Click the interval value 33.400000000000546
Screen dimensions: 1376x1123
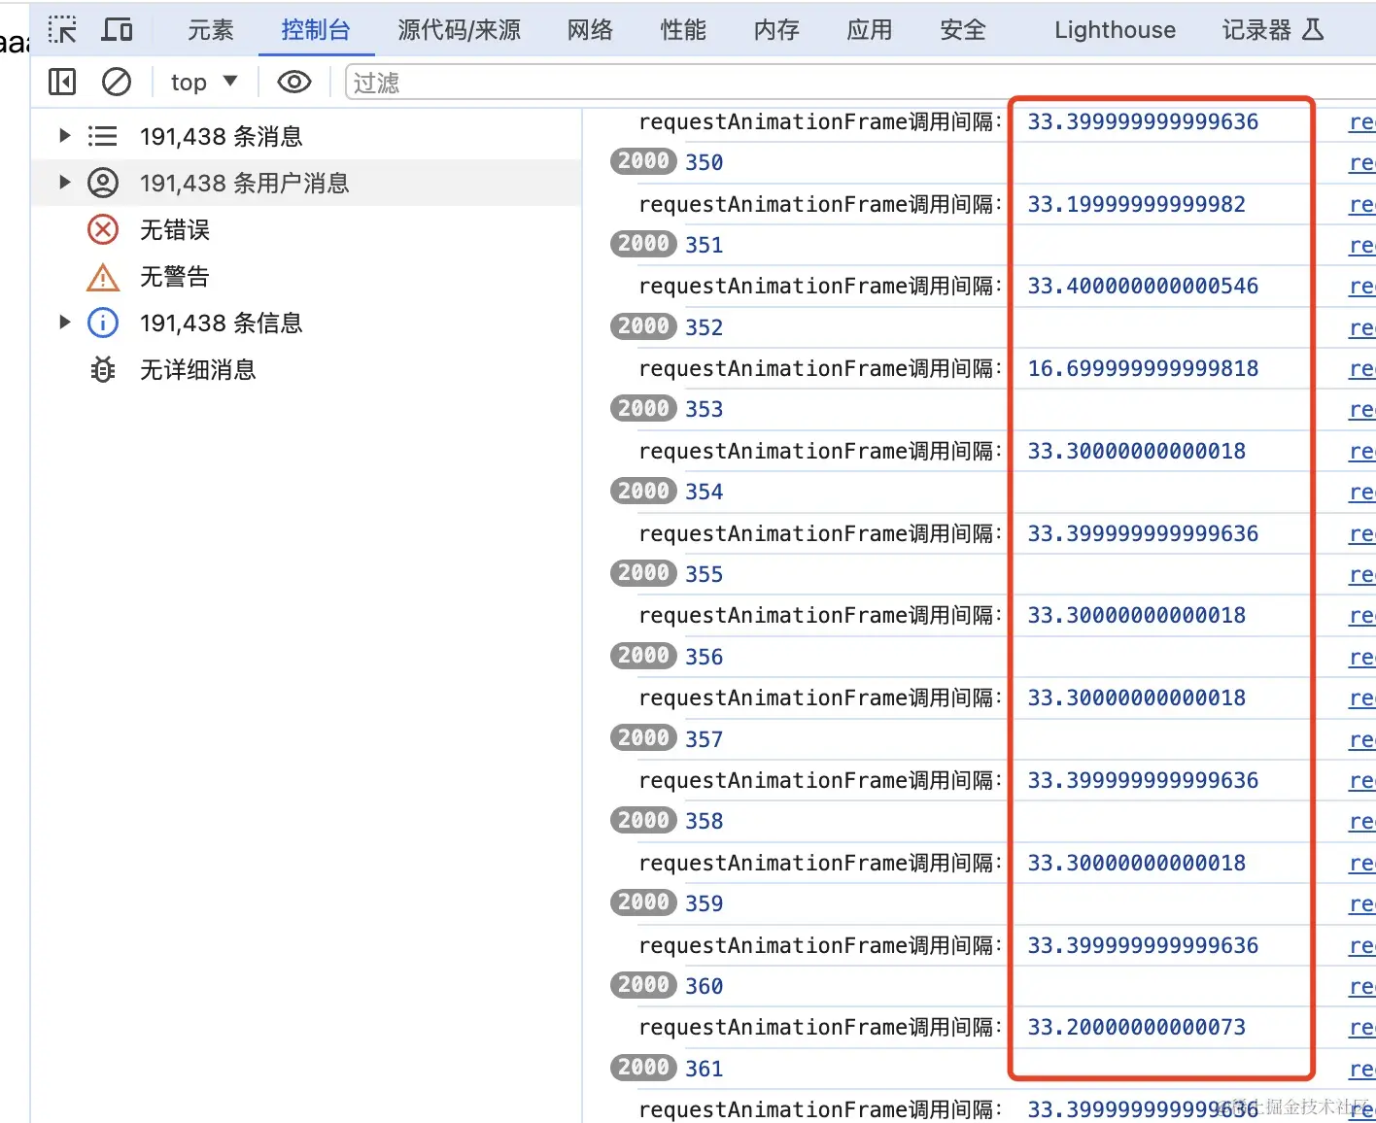point(1143,286)
